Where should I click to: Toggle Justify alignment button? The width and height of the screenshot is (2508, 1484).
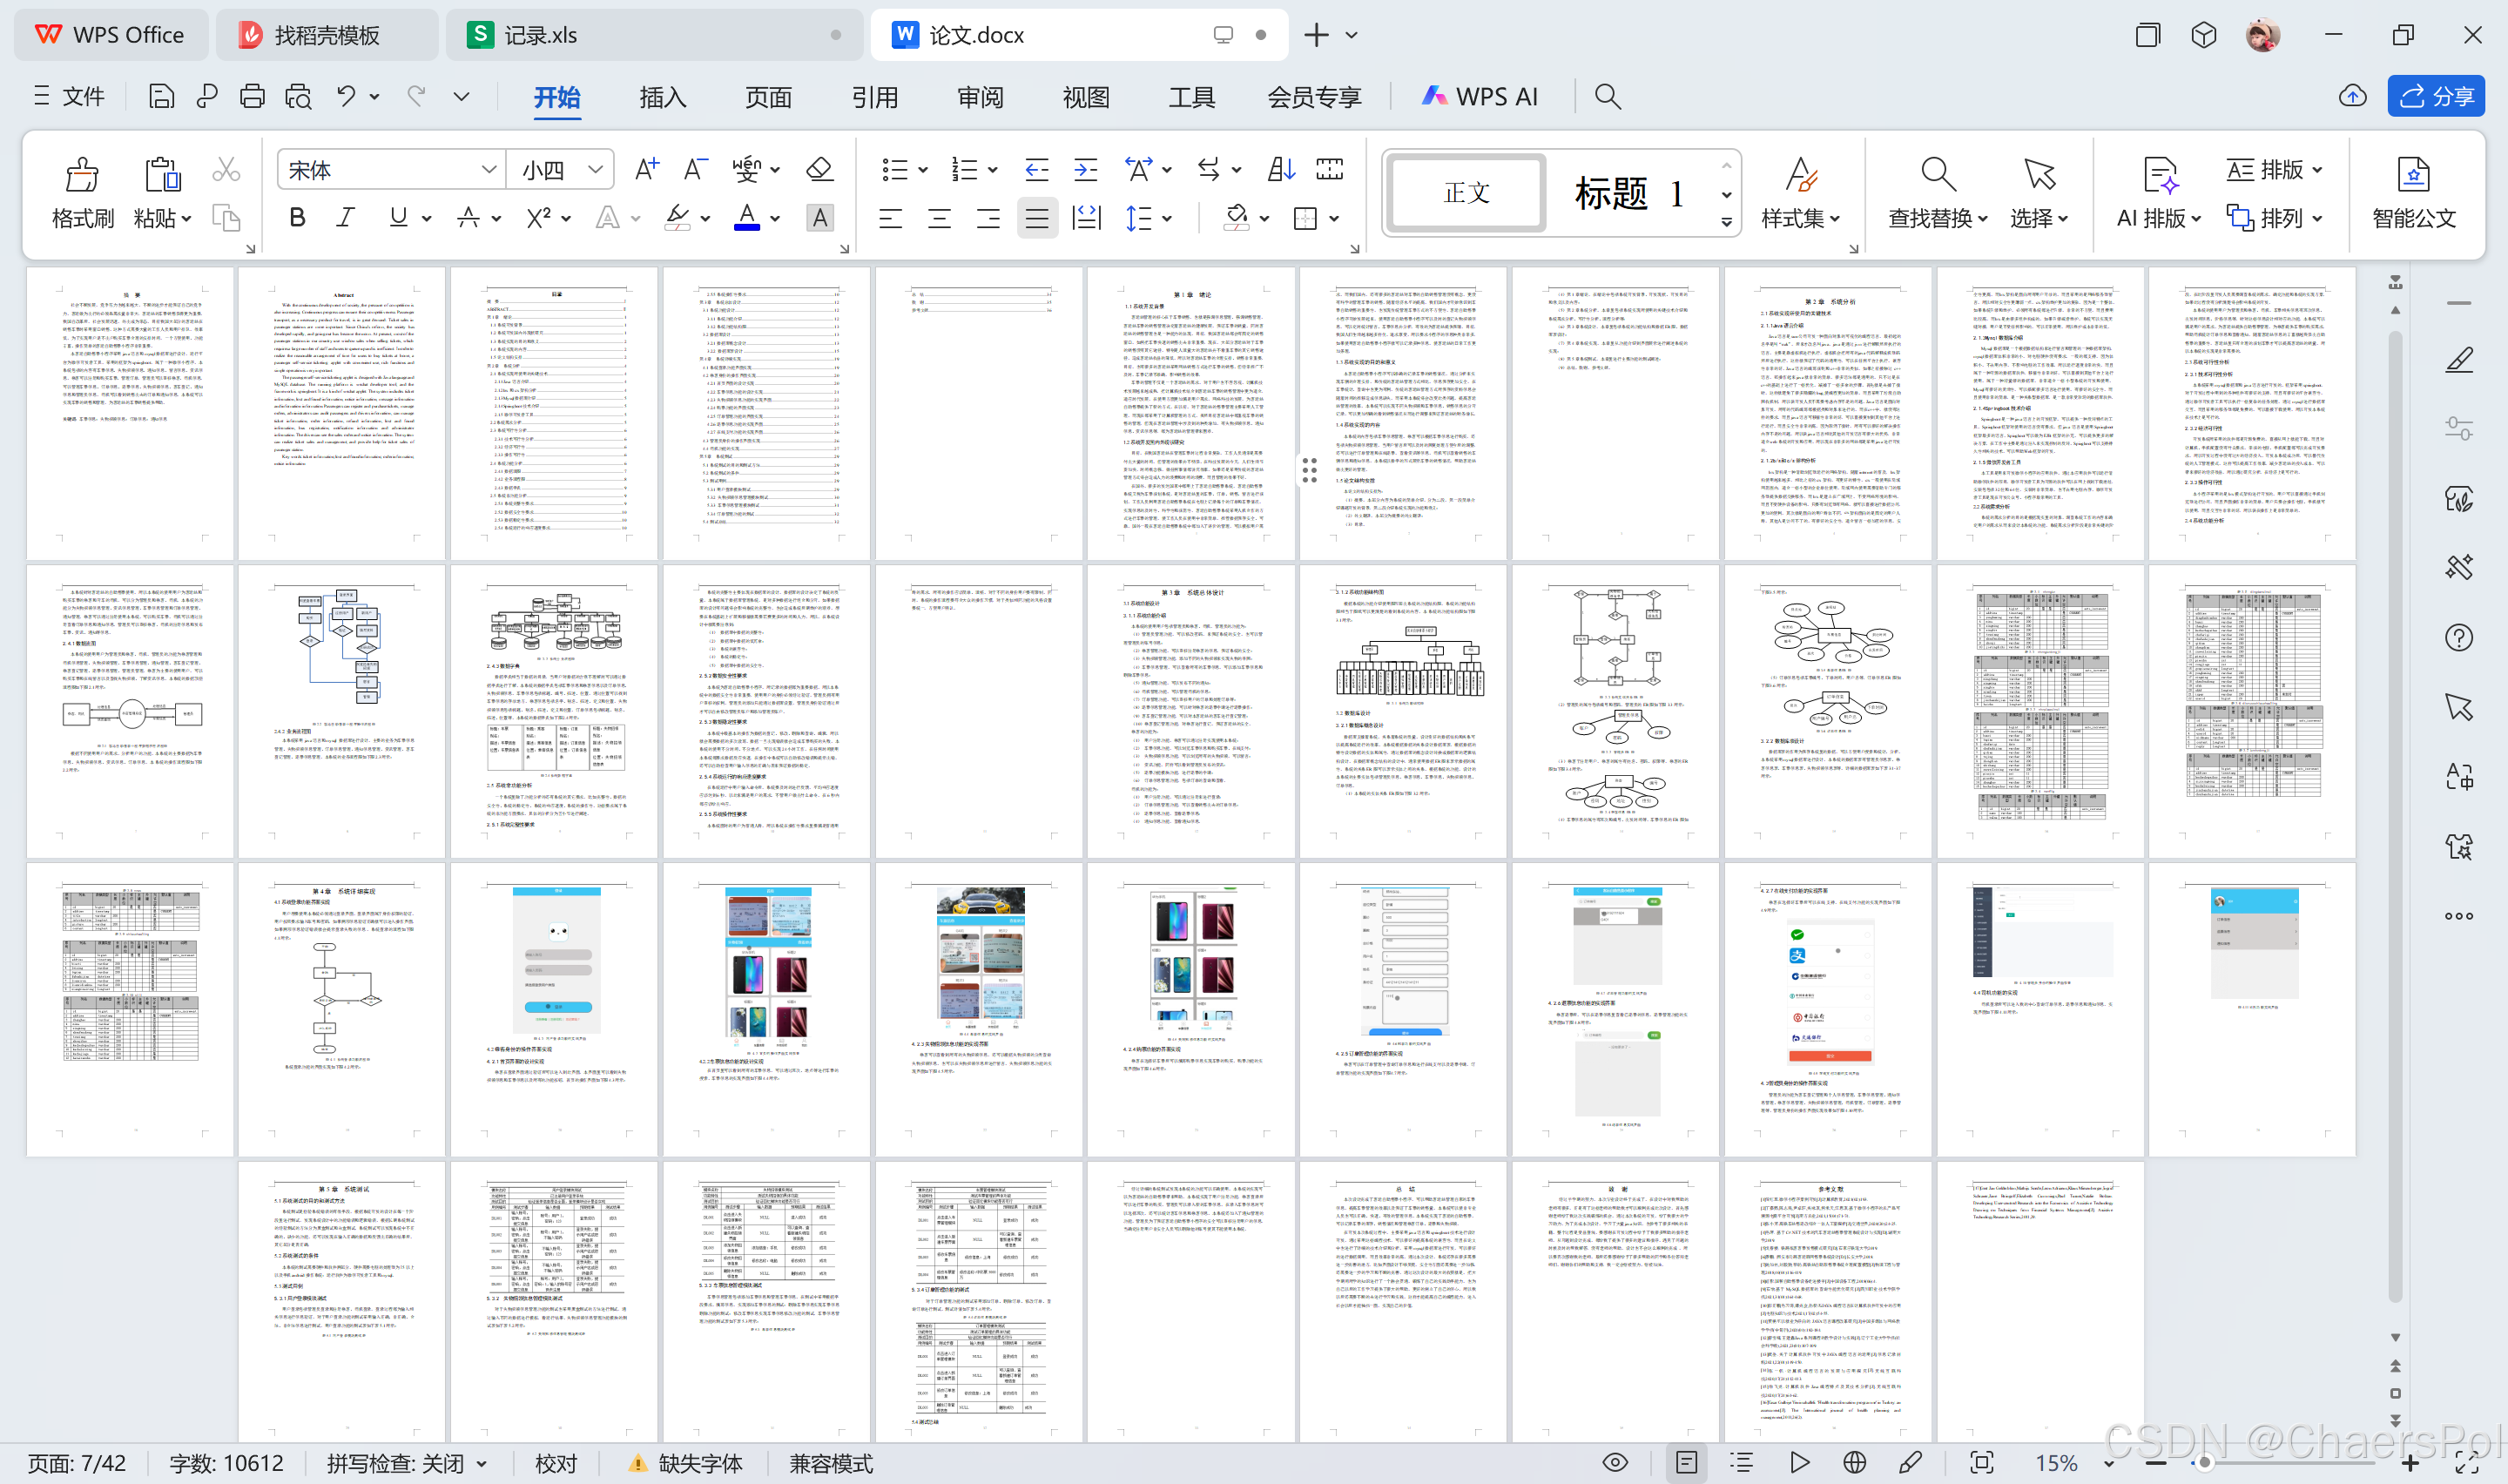(x=1036, y=218)
